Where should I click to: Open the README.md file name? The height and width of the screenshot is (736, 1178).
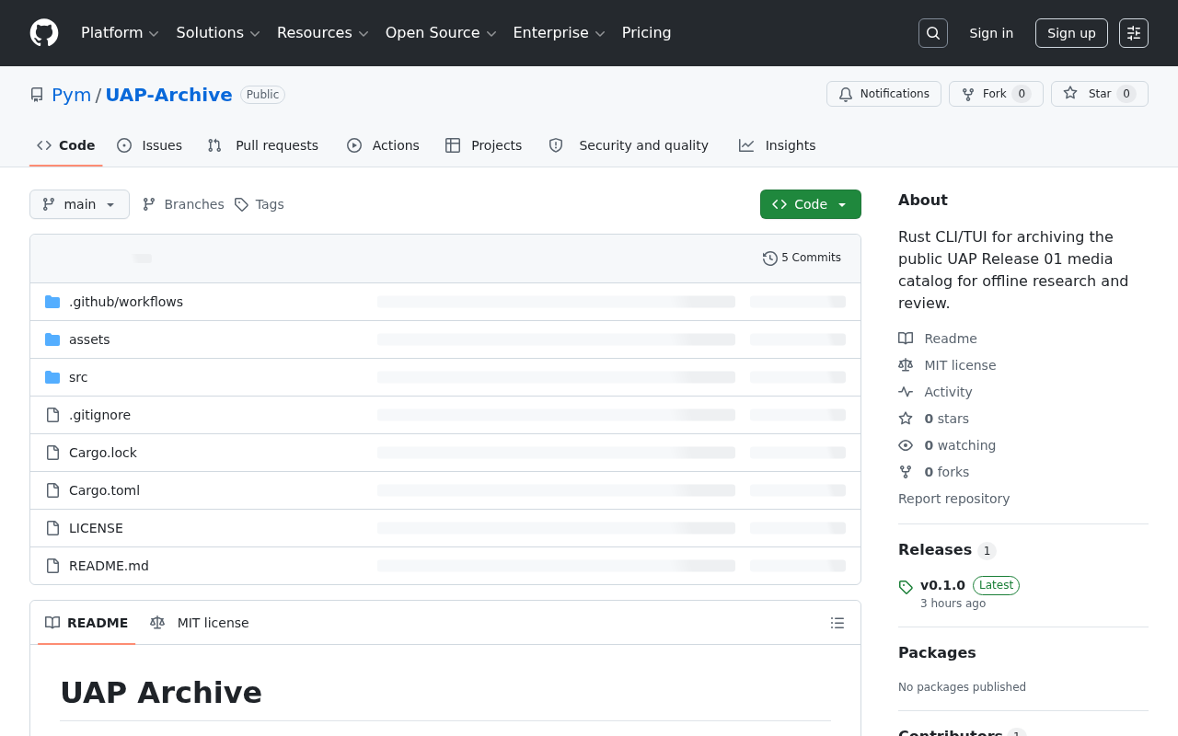pos(109,566)
